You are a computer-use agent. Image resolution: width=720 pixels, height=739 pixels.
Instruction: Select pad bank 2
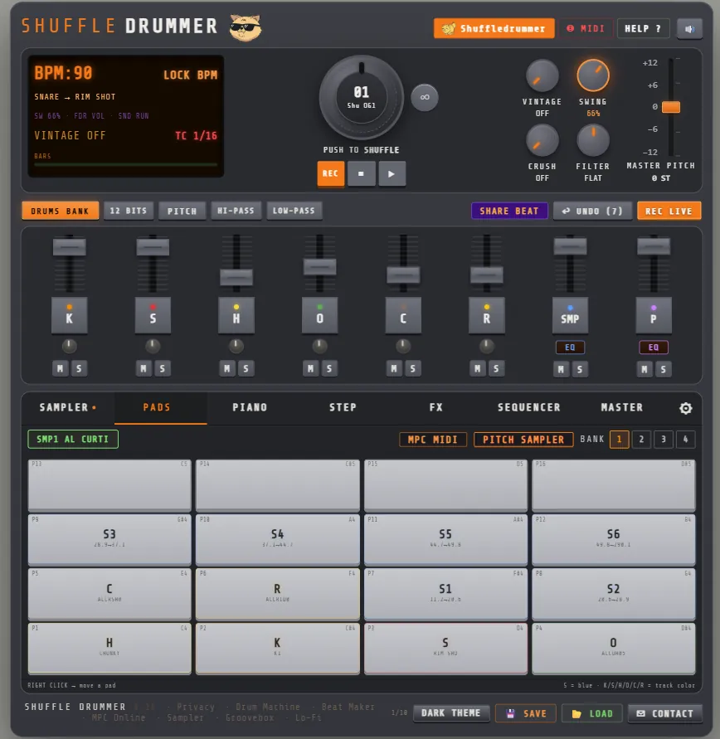641,440
